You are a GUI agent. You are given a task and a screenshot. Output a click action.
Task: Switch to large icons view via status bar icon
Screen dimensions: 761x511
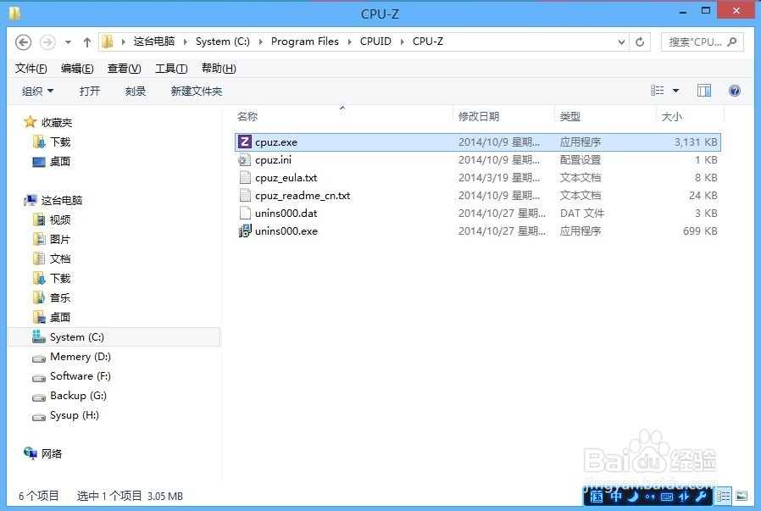[743, 497]
